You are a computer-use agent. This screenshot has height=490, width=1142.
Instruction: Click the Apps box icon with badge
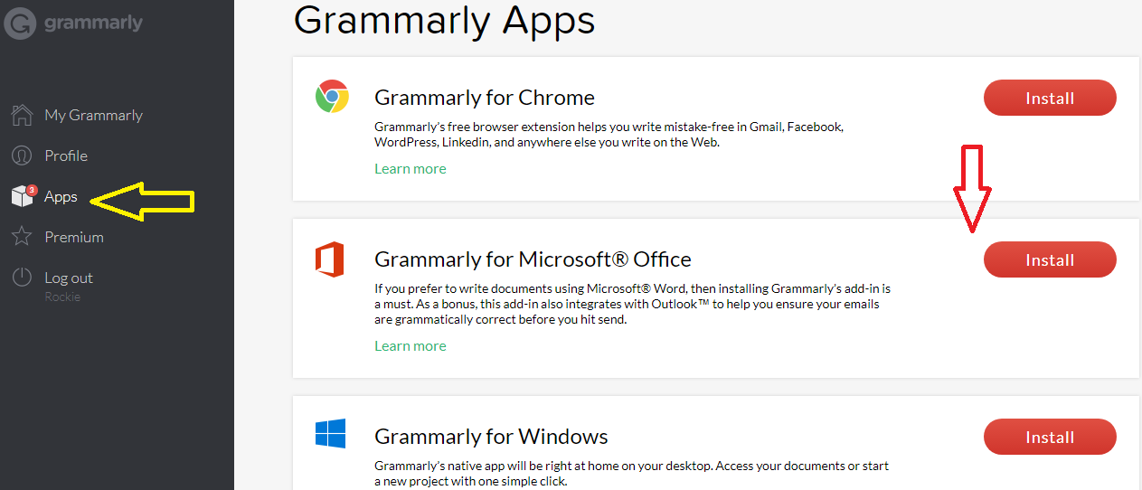(23, 195)
